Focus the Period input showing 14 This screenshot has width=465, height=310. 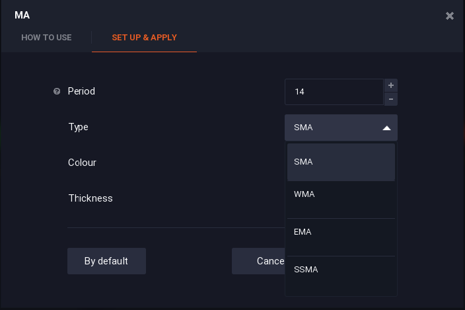tap(334, 92)
